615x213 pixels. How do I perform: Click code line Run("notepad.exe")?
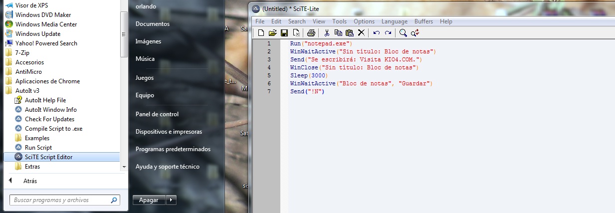pos(321,44)
